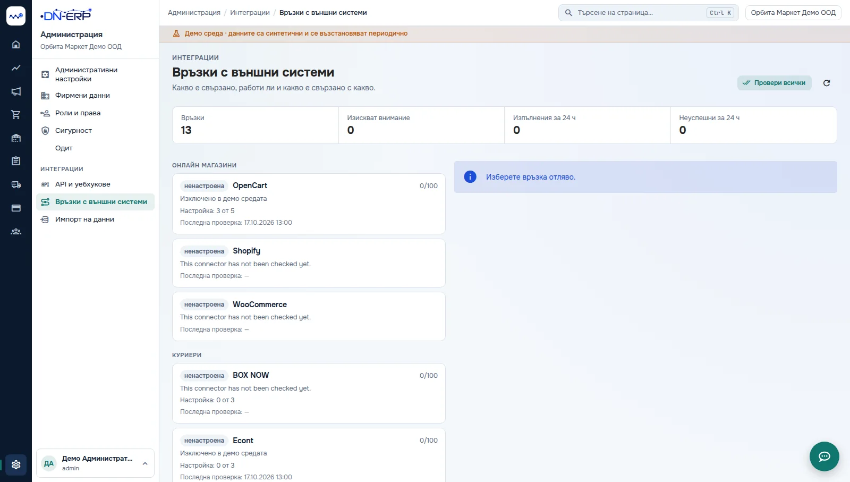Select the BOX NOW courier card

point(309,393)
